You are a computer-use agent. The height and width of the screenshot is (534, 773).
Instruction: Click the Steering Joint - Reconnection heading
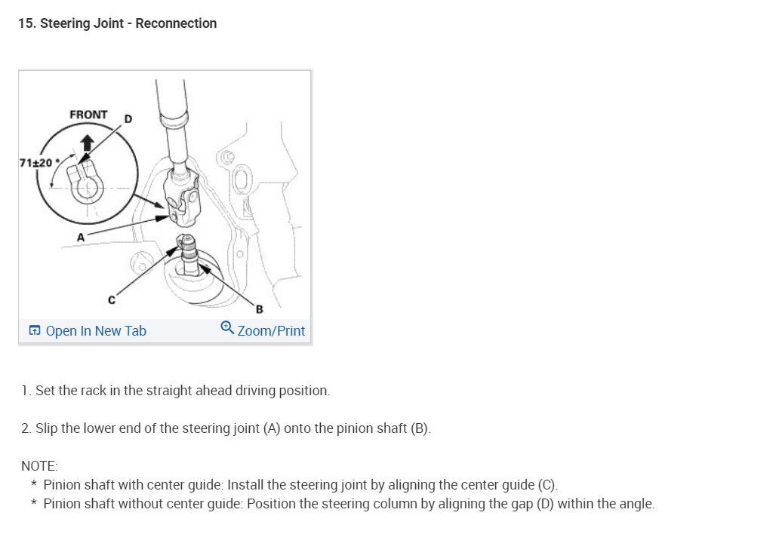(117, 23)
